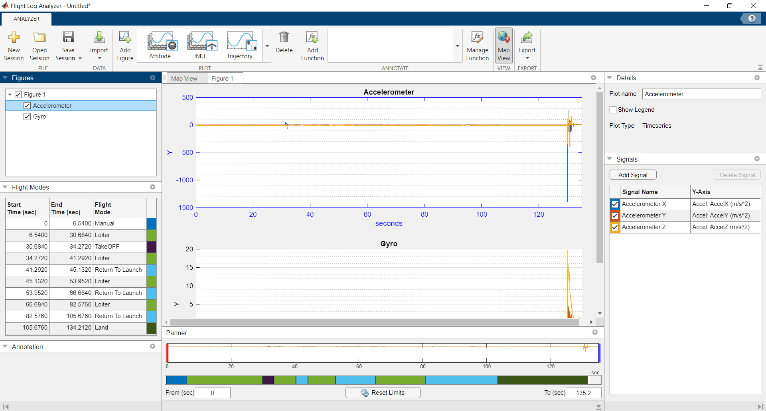Switch to the Map View tab
The width and height of the screenshot is (766, 411).
184,79
